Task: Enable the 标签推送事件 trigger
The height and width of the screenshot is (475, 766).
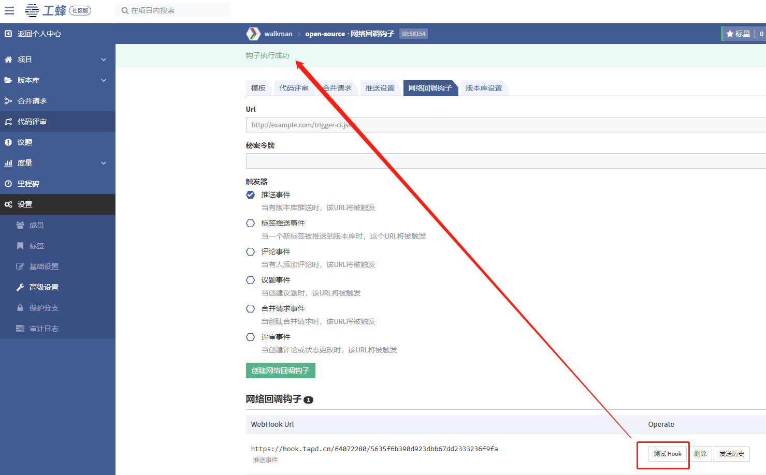Action: click(251, 223)
